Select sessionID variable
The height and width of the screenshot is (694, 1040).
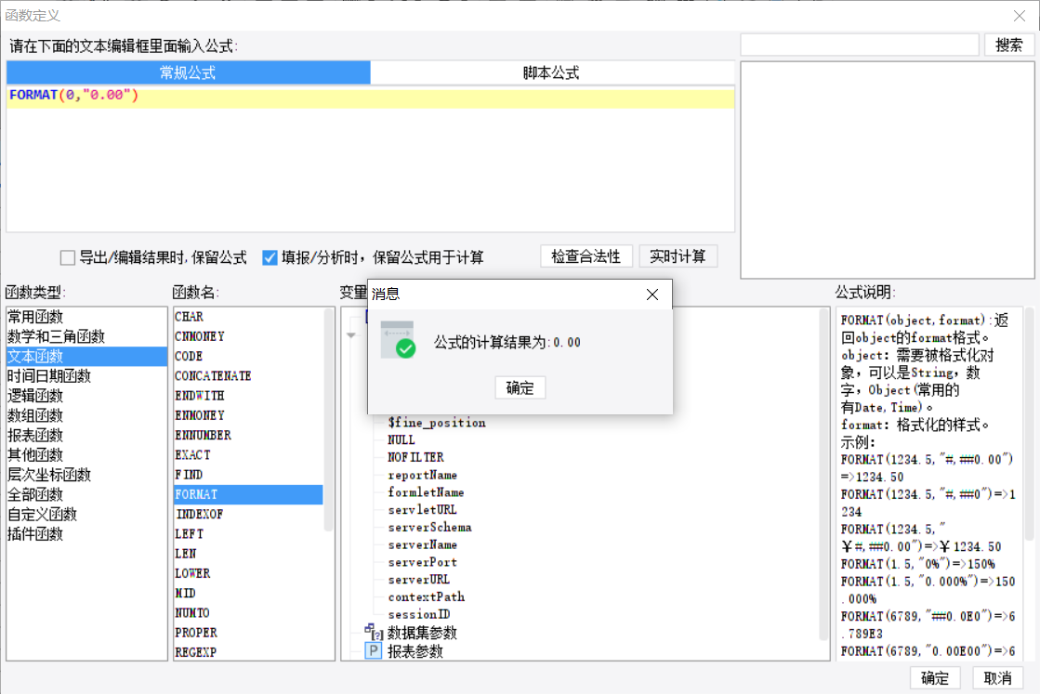(419, 614)
